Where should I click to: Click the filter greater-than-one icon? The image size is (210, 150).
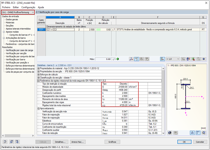[x=183, y=59]
